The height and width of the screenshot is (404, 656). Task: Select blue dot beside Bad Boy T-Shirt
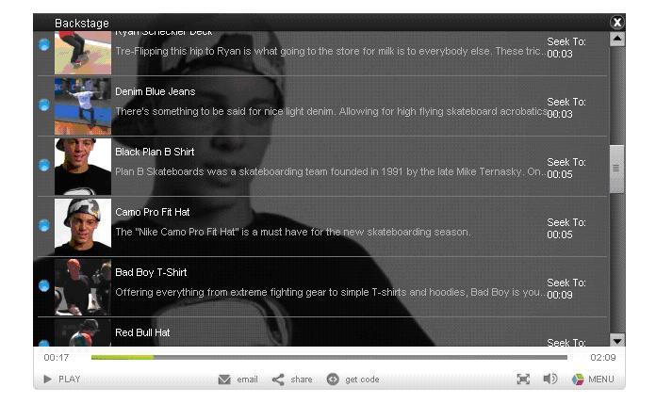click(x=44, y=285)
